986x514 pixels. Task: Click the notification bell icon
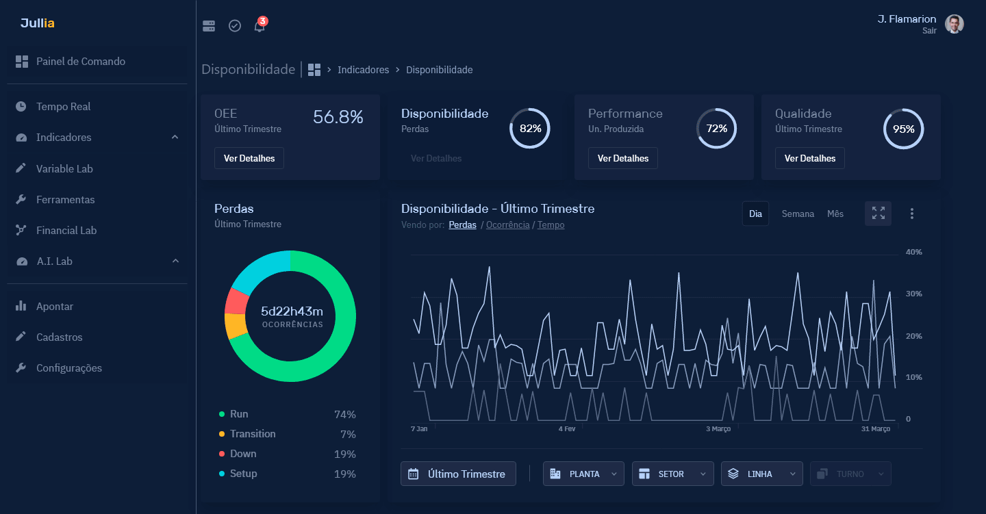(x=260, y=26)
